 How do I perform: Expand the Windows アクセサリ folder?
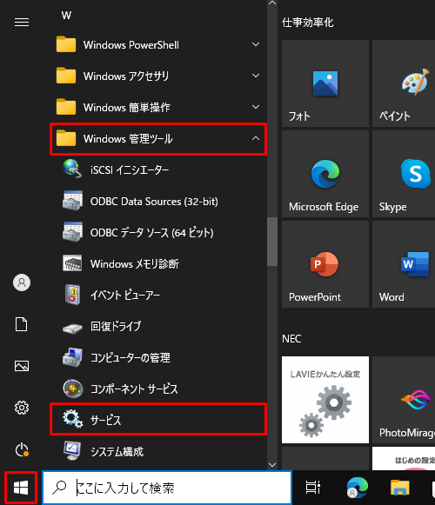[158, 76]
